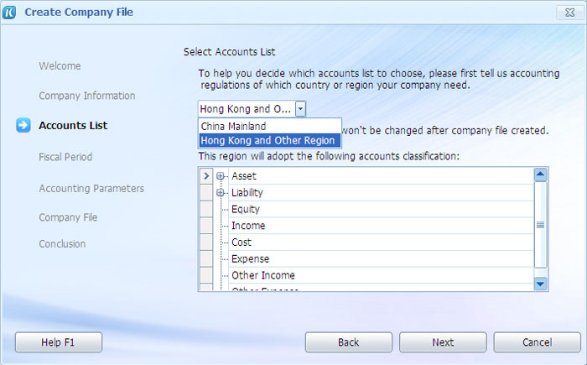Screen dimensions: 587x365
Task: Click the Next button
Action: coord(443,342)
